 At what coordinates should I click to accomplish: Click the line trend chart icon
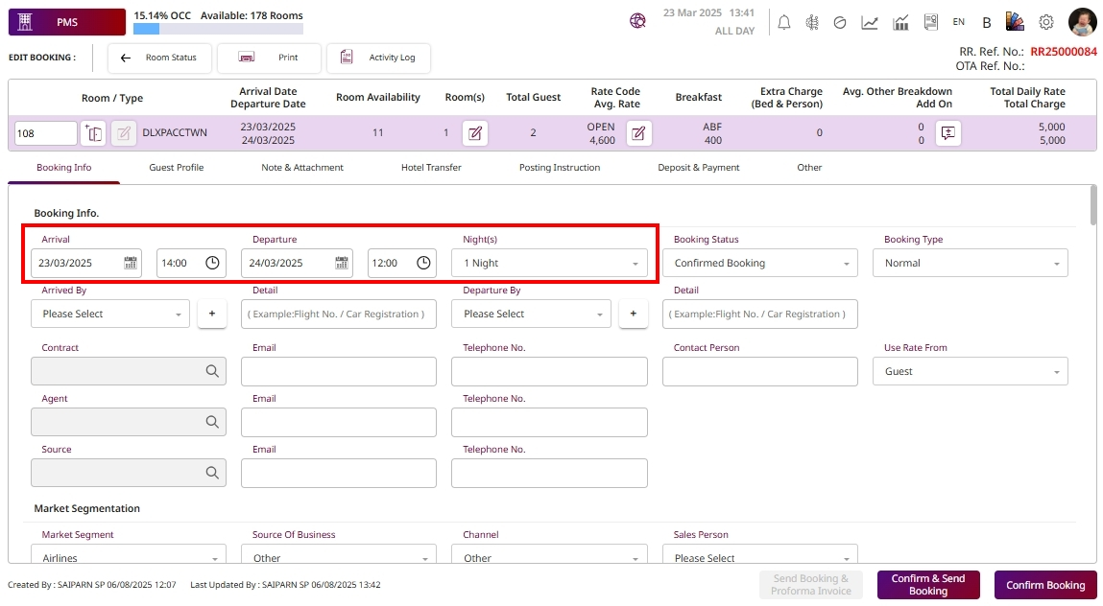coord(870,22)
